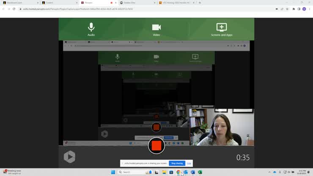Open Task View from the taskbar
This screenshot has height=176, width=313.
pos(156,172)
